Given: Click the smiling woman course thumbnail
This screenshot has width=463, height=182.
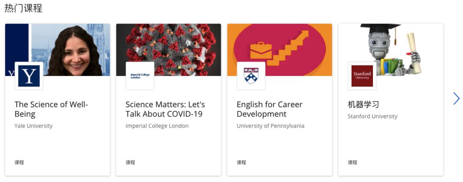Looking at the screenshot, I should click(x=57, y=50).
